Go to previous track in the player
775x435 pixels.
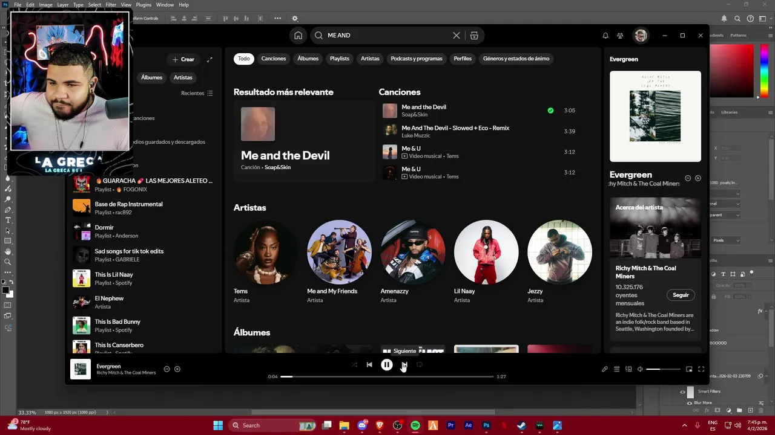(369, 365)
